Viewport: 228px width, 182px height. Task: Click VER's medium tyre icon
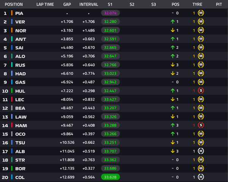coord(201,22)
